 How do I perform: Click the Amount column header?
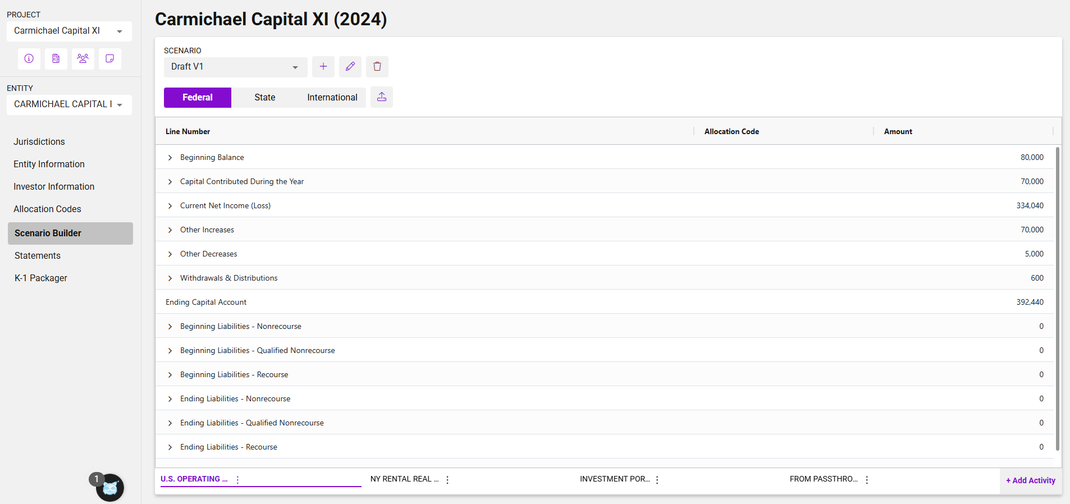click(x=898, y=131)
